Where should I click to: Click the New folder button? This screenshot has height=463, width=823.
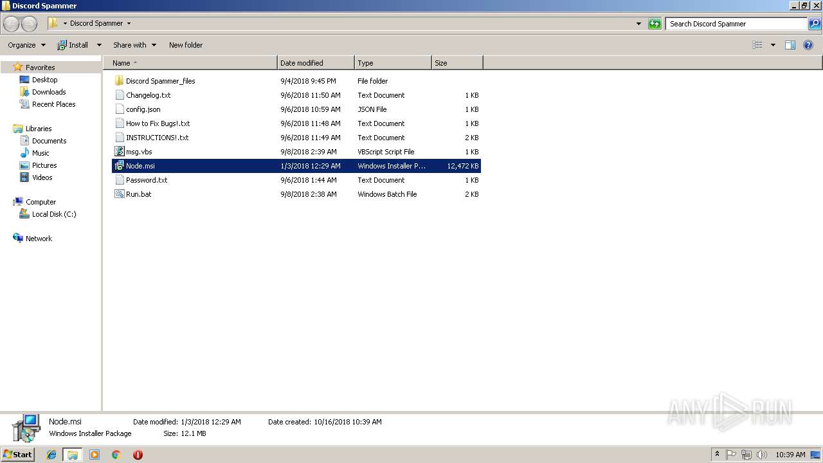[x=186, y=45]
